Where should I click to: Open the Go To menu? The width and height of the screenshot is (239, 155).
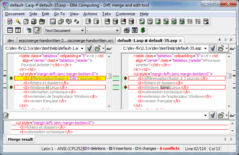click(59, 14)
